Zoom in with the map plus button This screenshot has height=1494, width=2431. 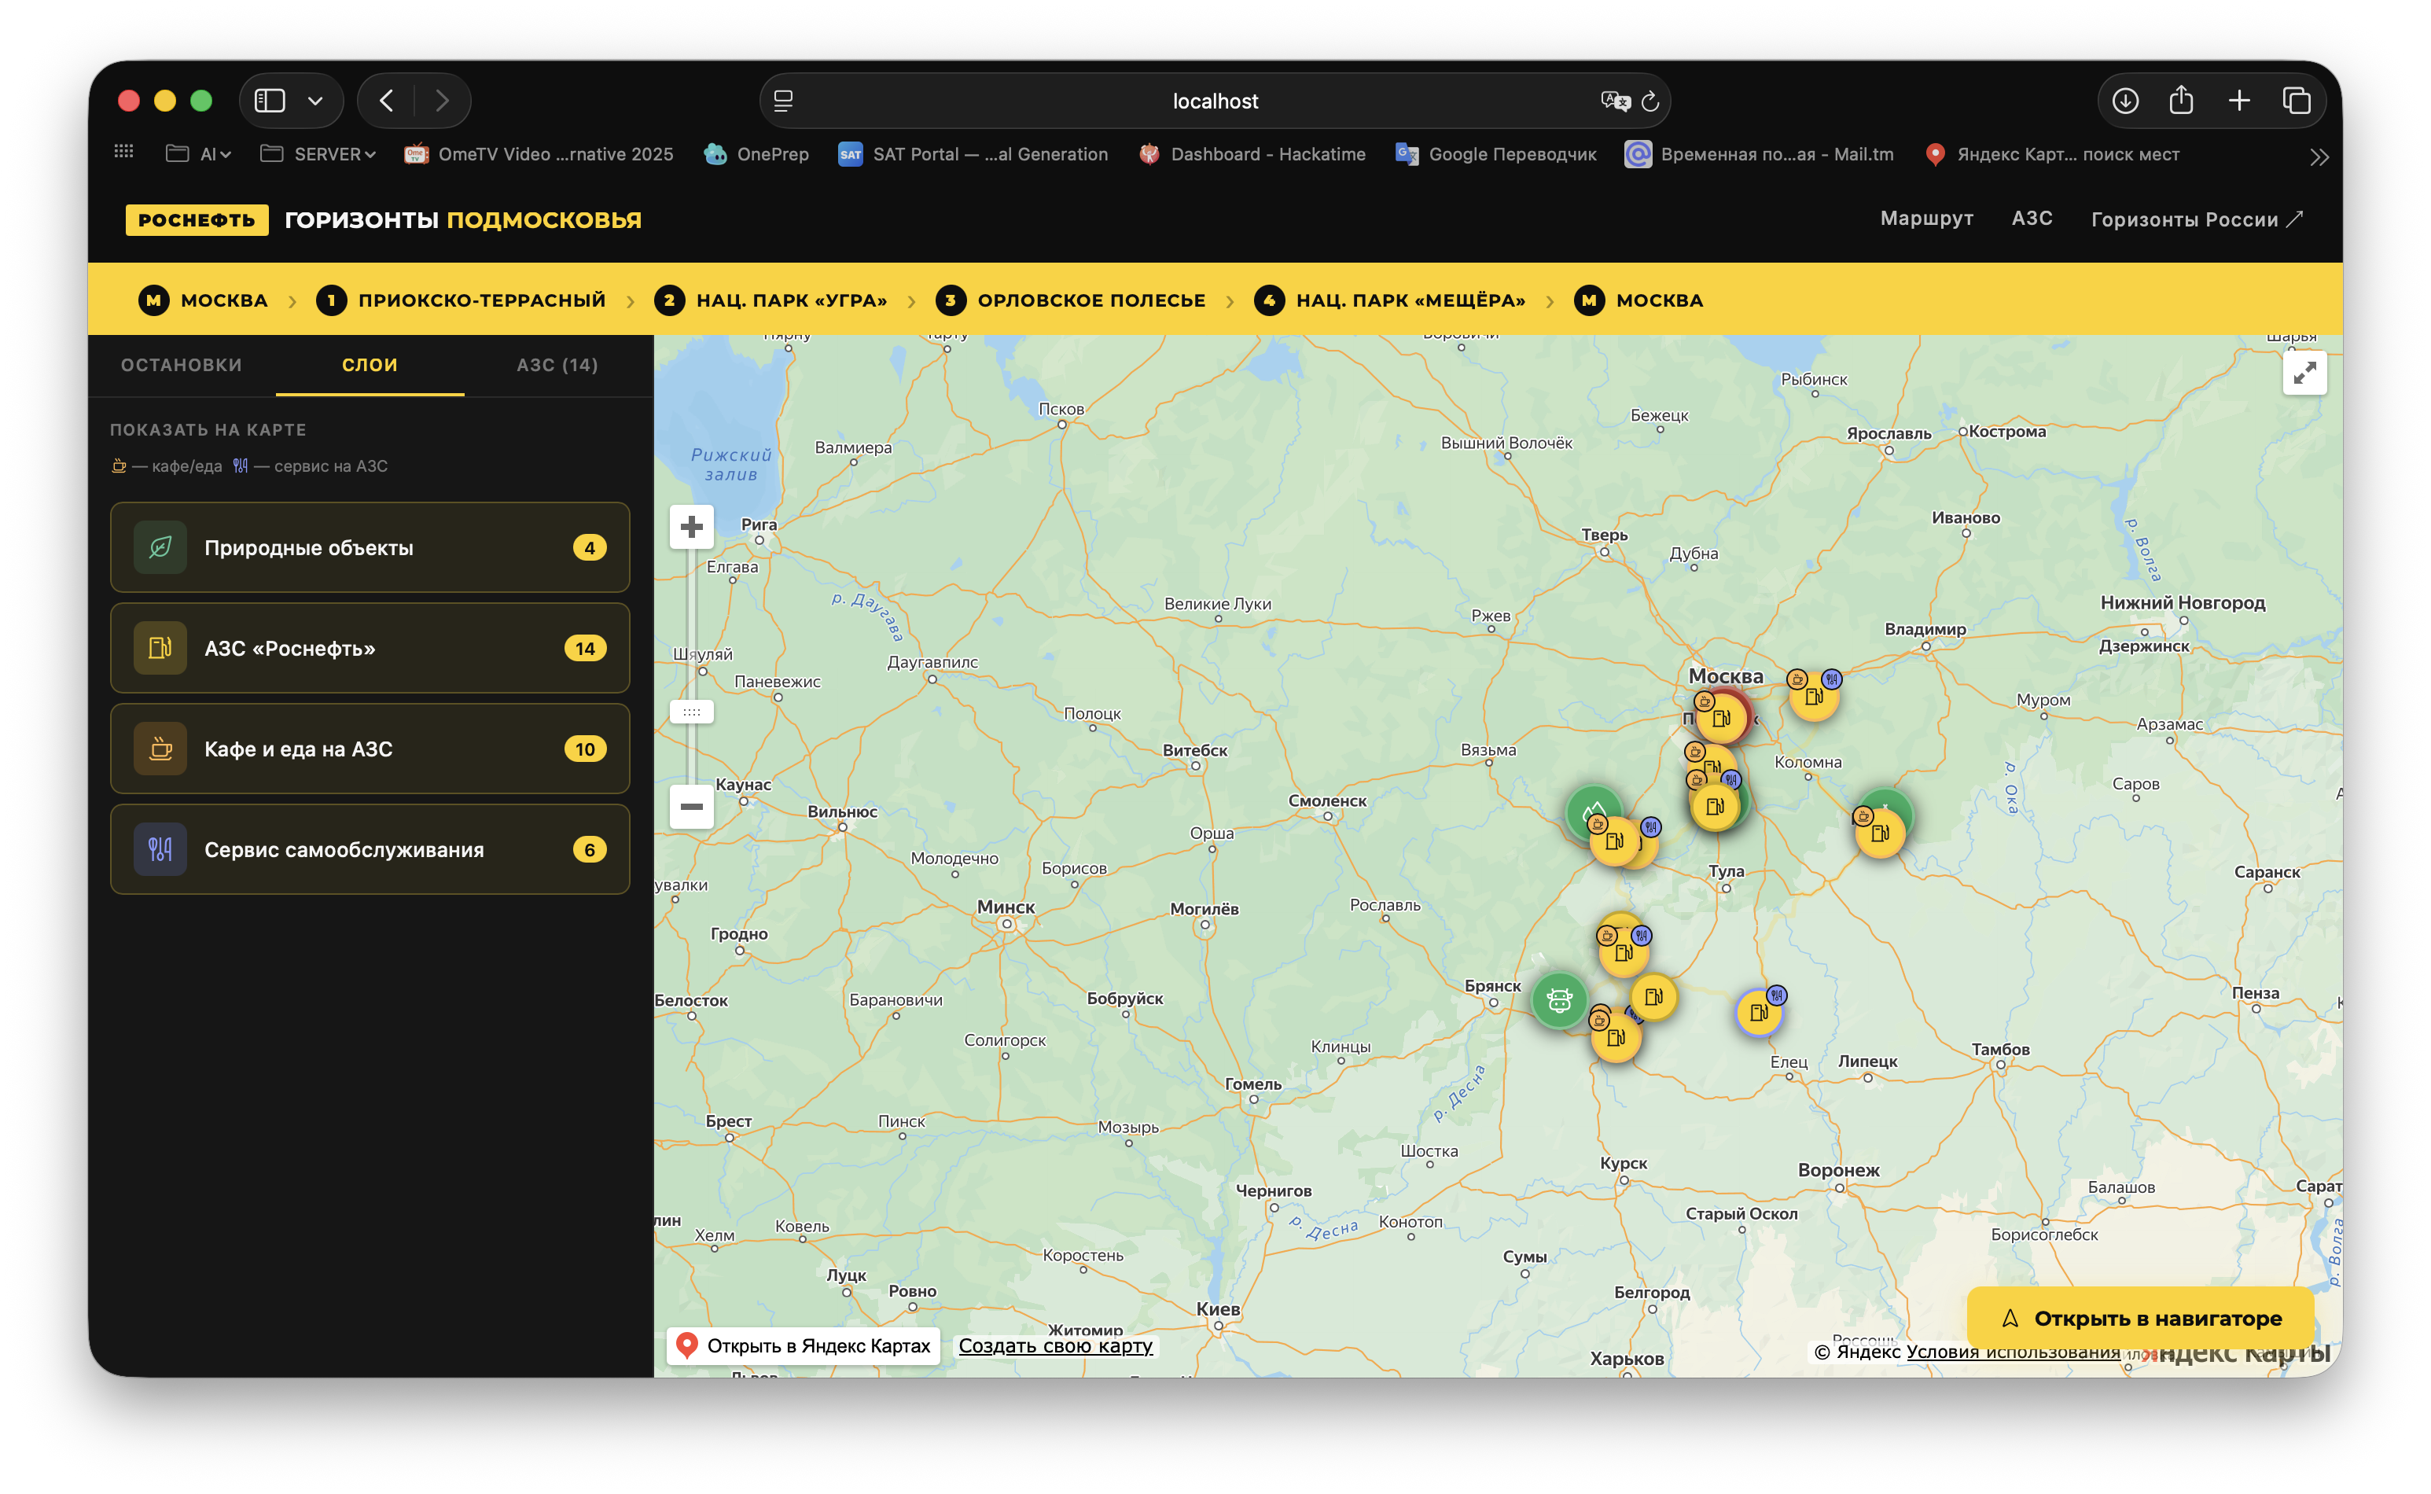click(x=691, y=527)
